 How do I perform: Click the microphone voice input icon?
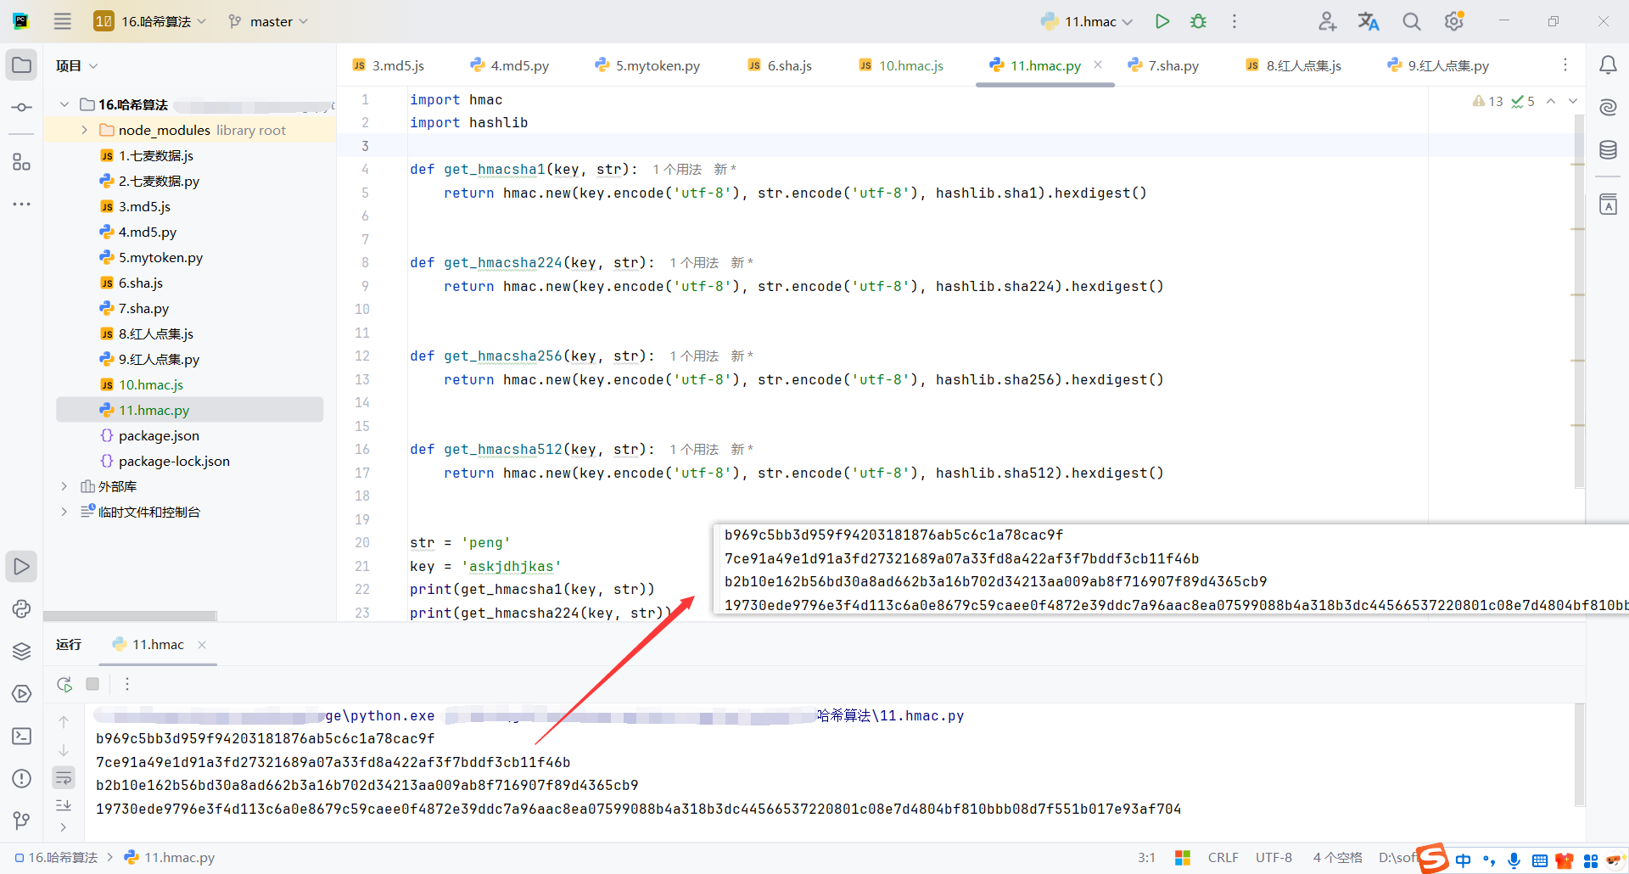(1514, 860)
